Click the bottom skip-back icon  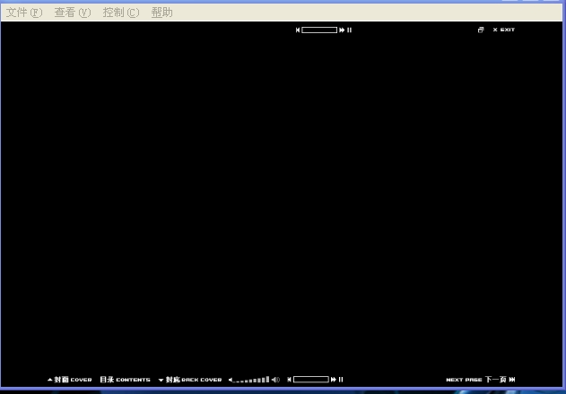tap(290, 380)
